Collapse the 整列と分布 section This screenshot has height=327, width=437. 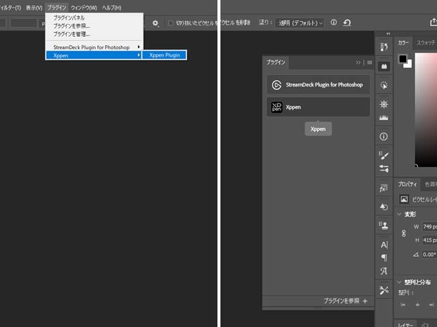[x=399, y=282]
